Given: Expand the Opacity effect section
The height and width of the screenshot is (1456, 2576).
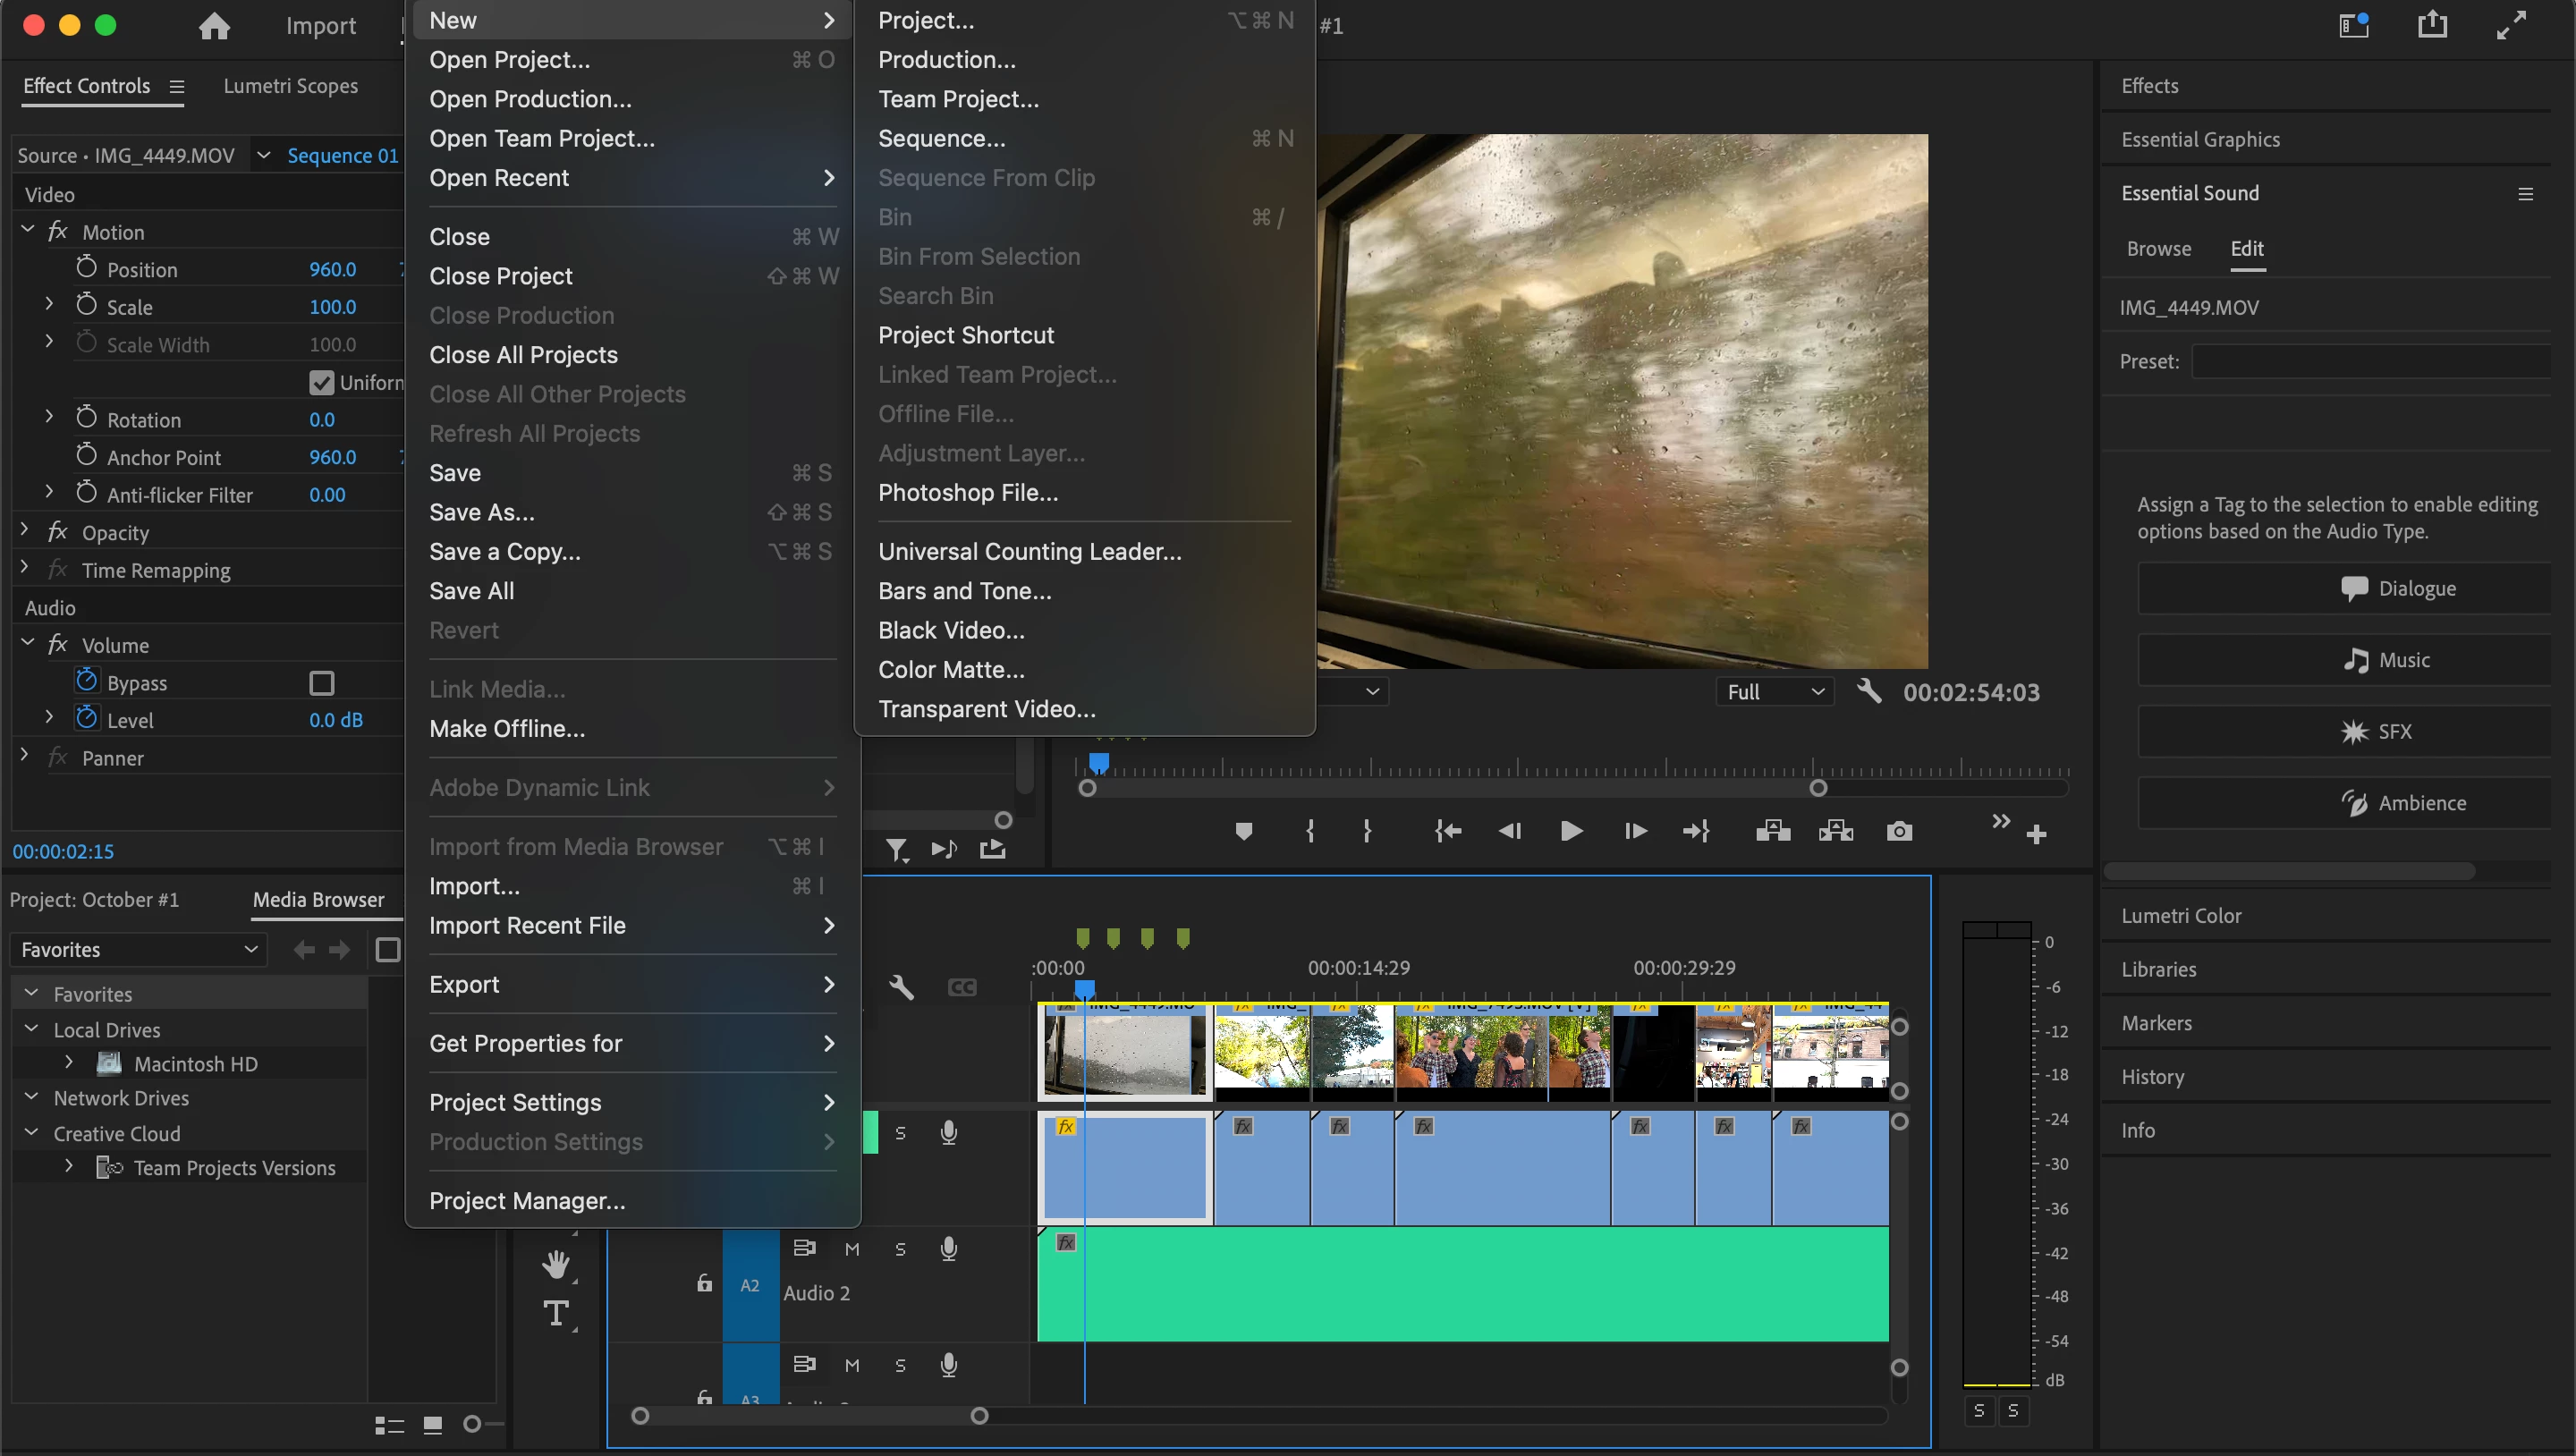Looking at the screenshot, I should 25,531.
